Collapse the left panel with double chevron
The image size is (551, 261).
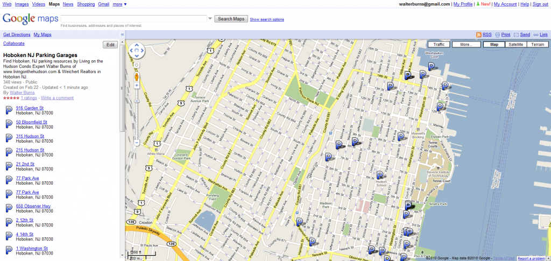[x=122, y=34]
